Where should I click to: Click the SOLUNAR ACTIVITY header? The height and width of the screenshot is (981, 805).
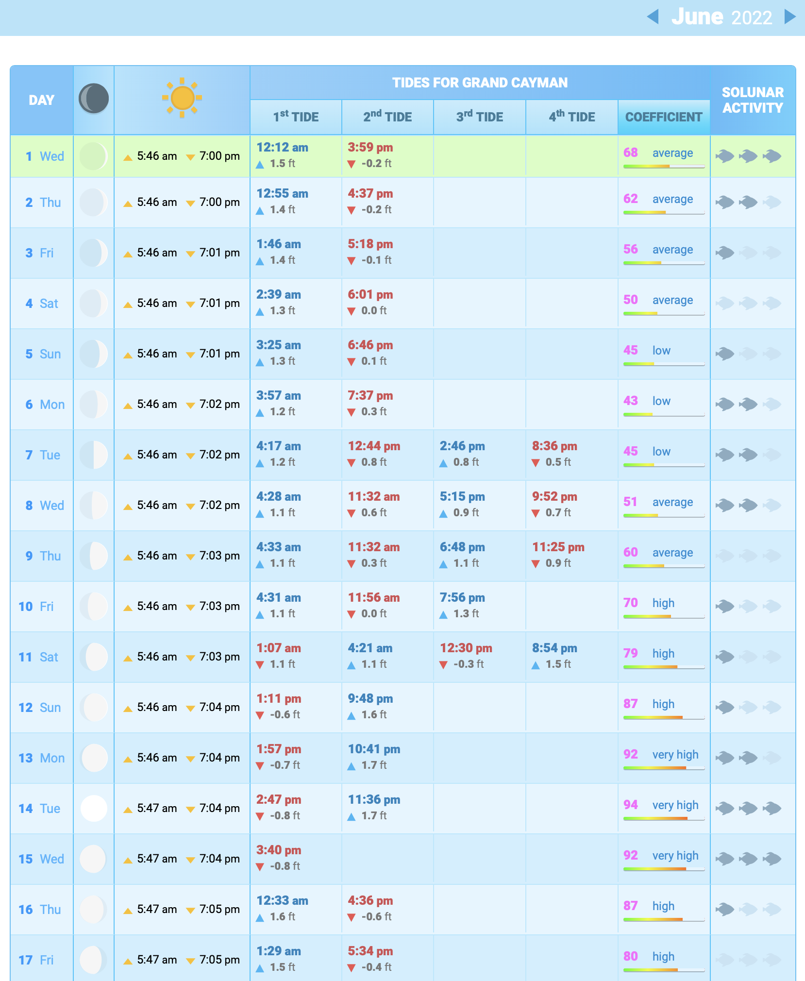point(753,100)
